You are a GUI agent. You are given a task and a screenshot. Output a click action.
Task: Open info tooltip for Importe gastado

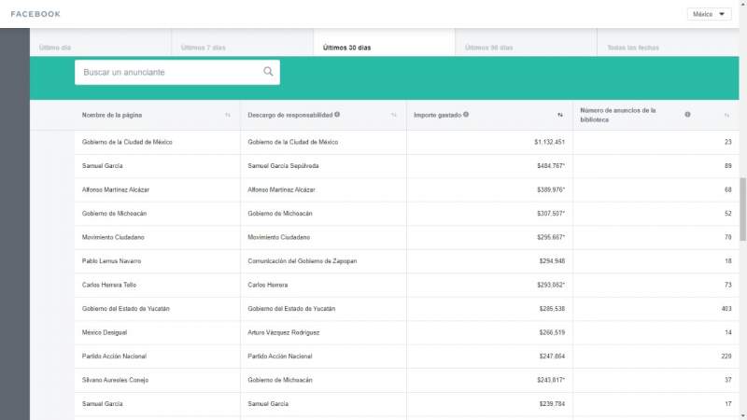click(x=466, y=114)
